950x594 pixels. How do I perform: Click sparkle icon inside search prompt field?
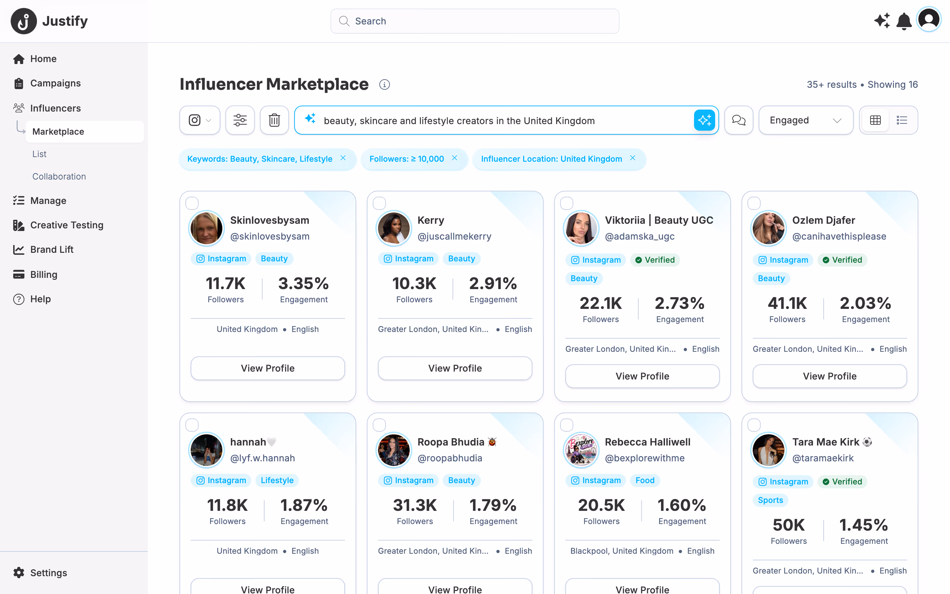point(310,119)
